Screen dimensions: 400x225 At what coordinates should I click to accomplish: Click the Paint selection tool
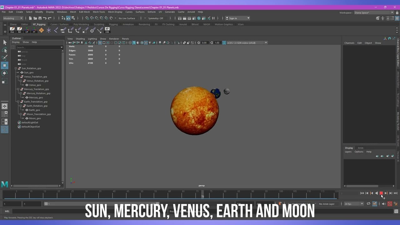pos(4,57)
